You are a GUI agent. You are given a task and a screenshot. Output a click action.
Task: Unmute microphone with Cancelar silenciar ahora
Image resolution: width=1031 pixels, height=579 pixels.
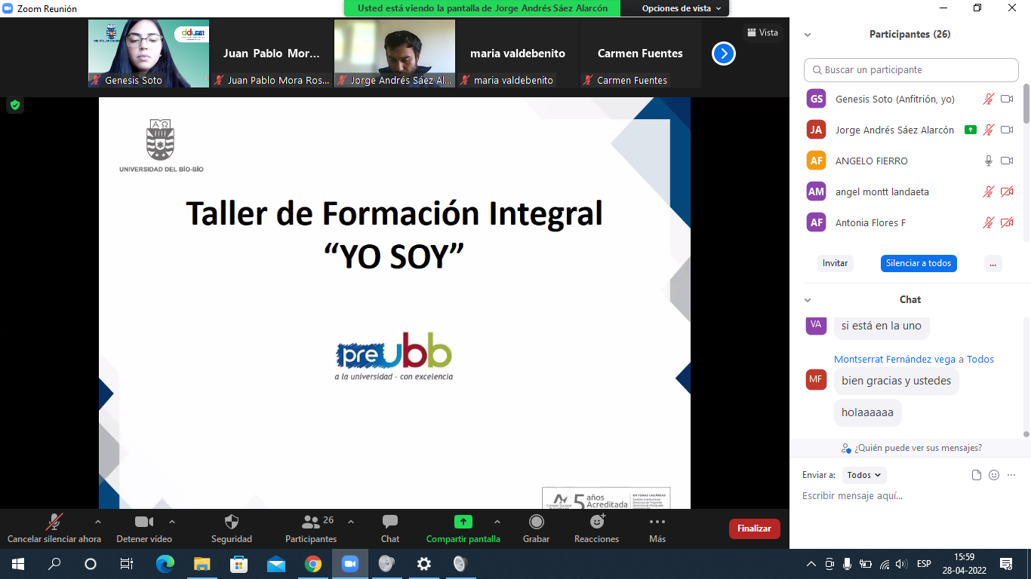click(54, 522)
